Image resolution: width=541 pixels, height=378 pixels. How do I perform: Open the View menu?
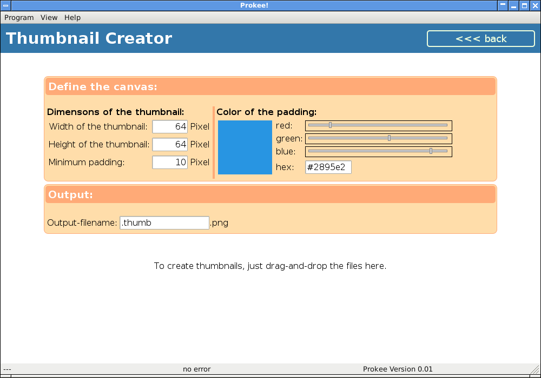(49, 17)
